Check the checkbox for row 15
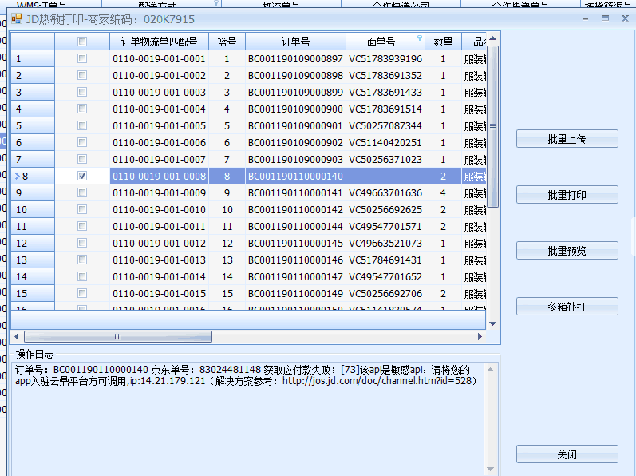Screen dimensions: 636x476 pos(82,293)
